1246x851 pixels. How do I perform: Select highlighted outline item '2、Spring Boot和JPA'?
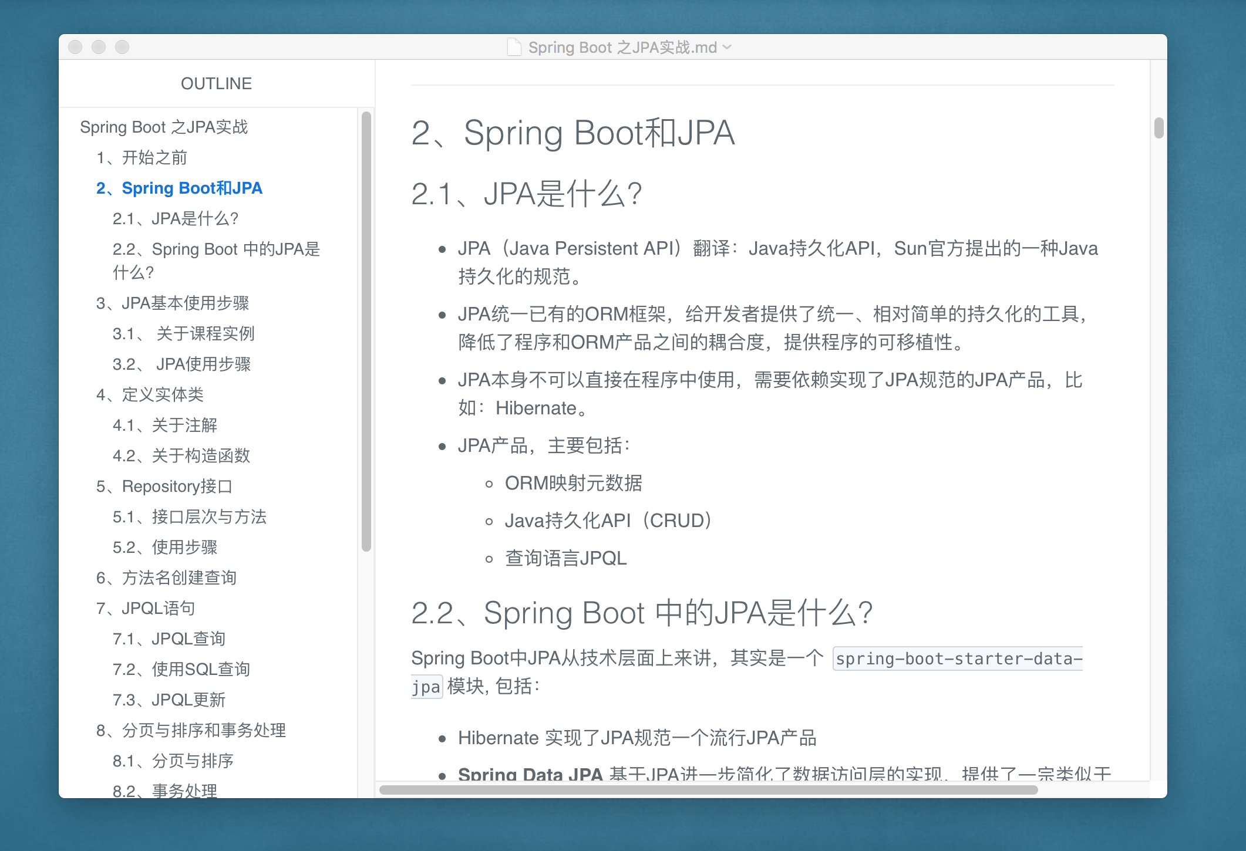click(x=179, y=188)
